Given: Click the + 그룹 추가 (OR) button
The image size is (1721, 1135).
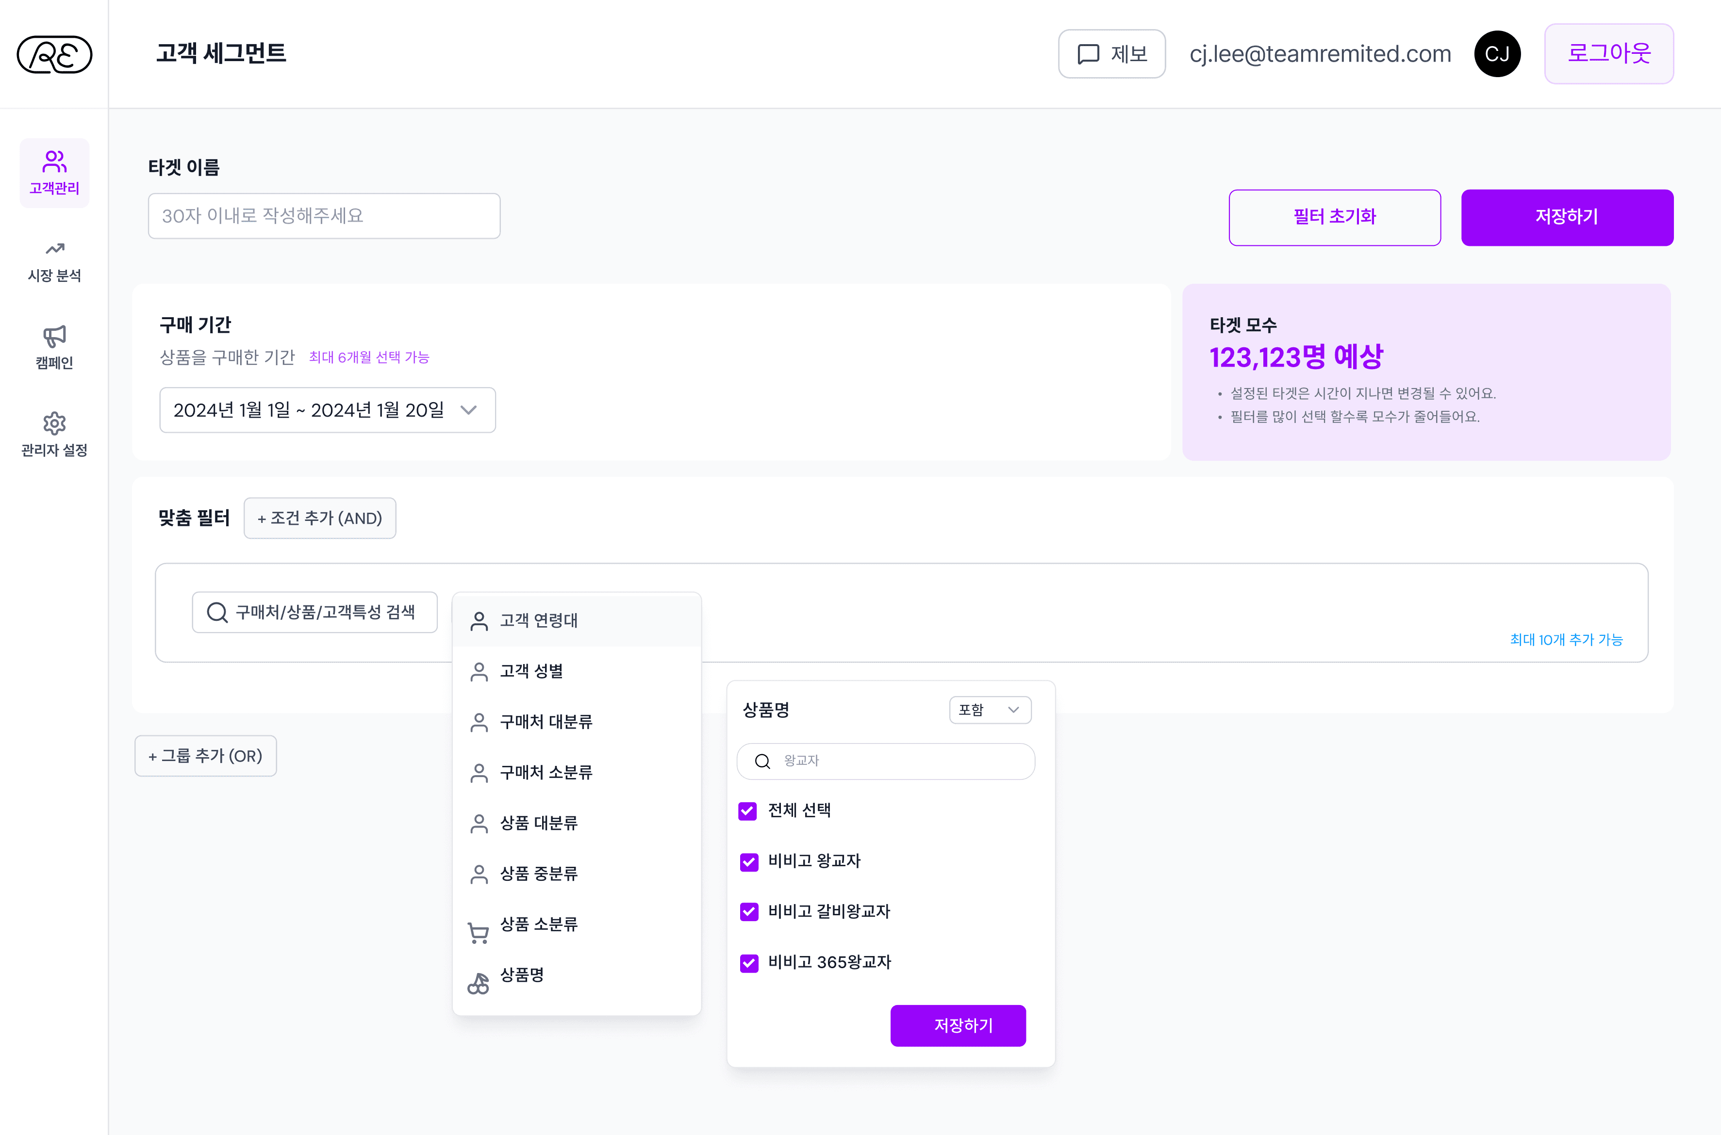Looking at the screenshot, I should tap(206, 757).
